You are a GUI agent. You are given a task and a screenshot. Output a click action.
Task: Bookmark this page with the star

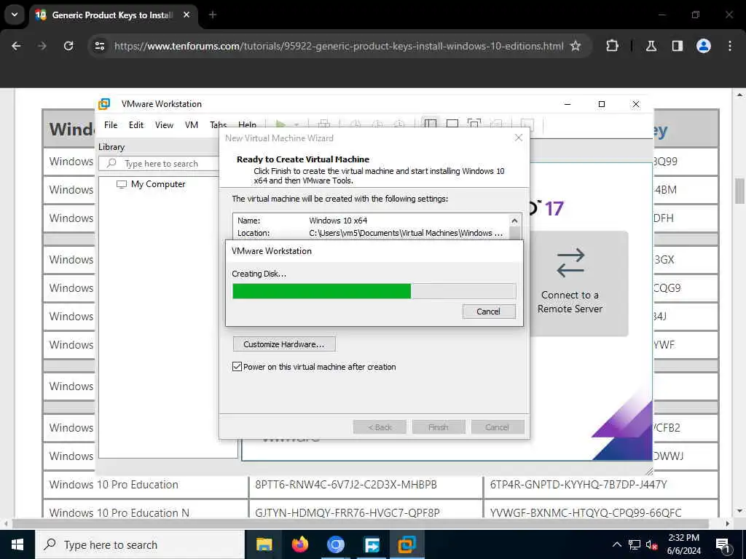[576, 46]
